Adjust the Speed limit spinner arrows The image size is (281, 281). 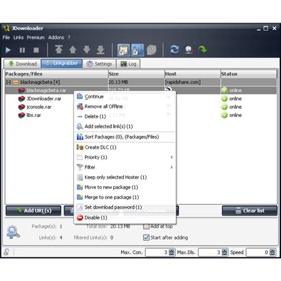click(x=272, y=253)
